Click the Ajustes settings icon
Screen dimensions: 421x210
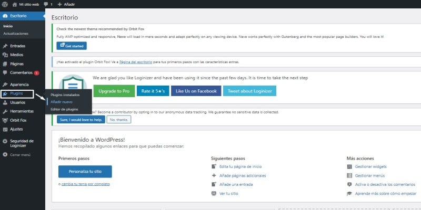[5, 129]
